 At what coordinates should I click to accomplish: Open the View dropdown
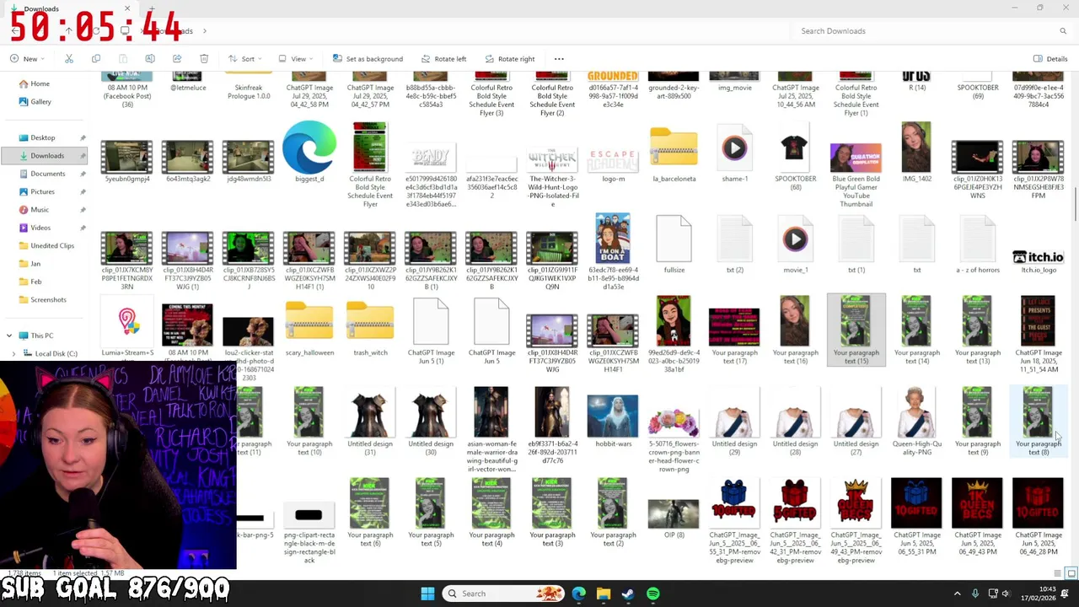click(x=296, y=59)
